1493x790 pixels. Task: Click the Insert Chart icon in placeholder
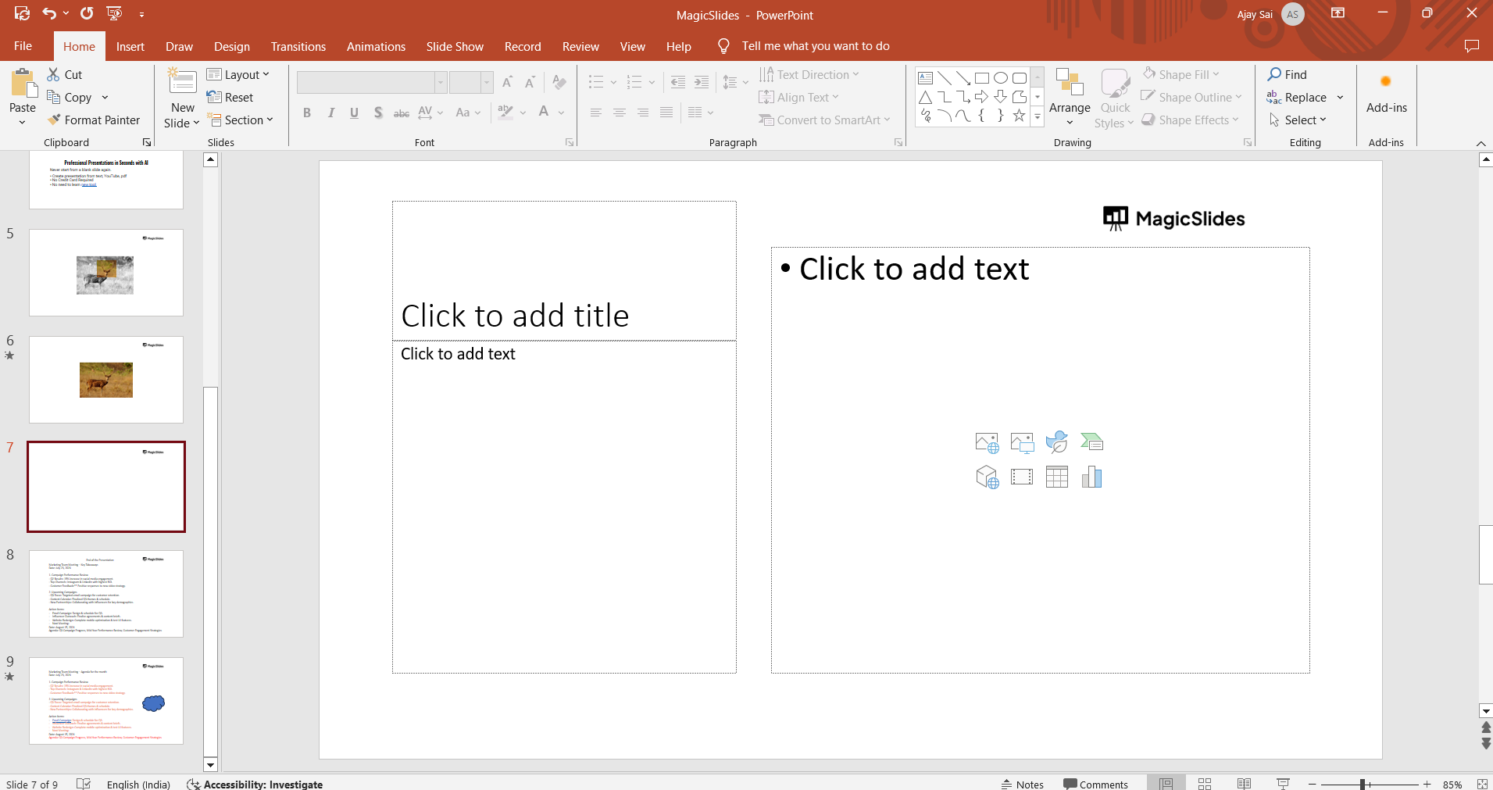click(1091, 477)
